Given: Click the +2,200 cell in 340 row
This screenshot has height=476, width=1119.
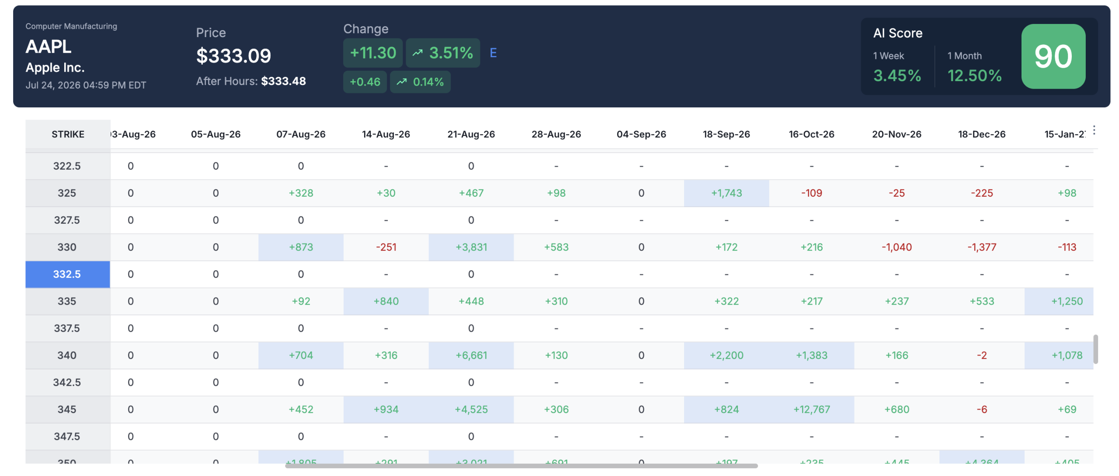Looking at the screenshot, I should pos(726,355).
